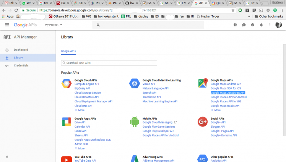The width and height of the screenshot is (286, 162).
Task: Open the three-dot more options menu in console header
Action: coord(270,25)
